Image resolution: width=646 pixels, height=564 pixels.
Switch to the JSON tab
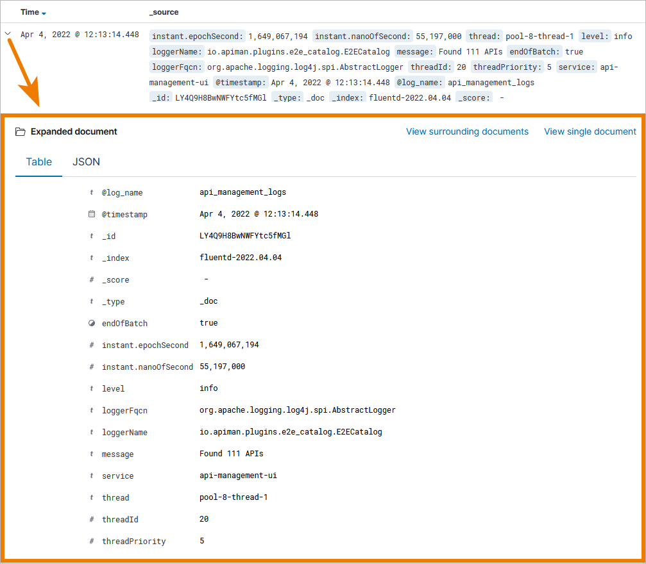point(86,162)
